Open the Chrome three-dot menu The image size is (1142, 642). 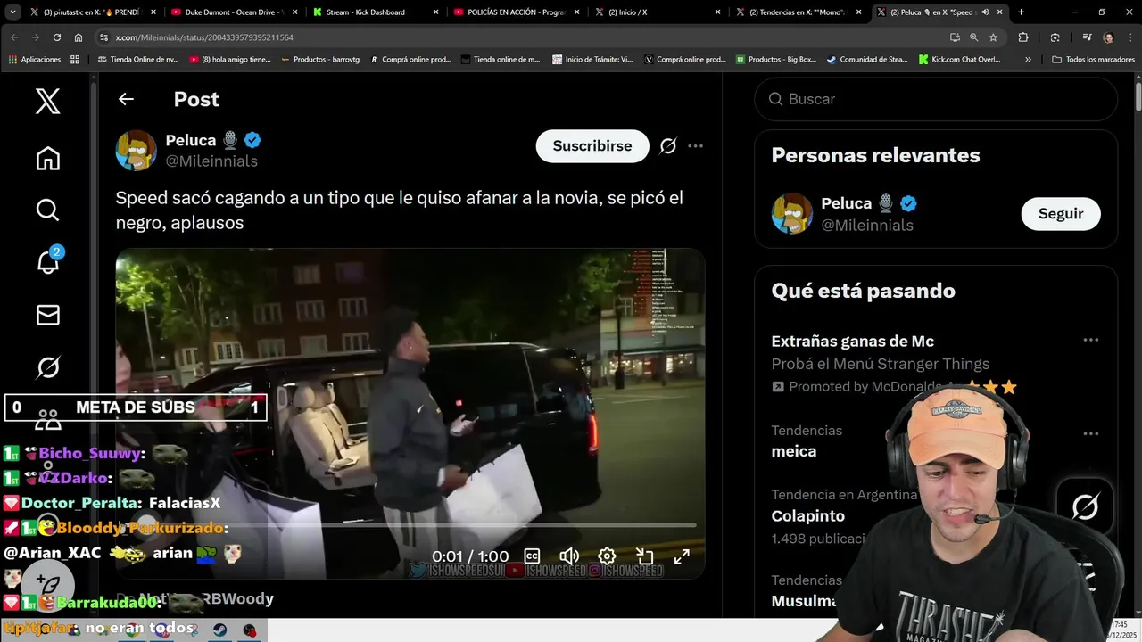click(x=1130, y=37)
